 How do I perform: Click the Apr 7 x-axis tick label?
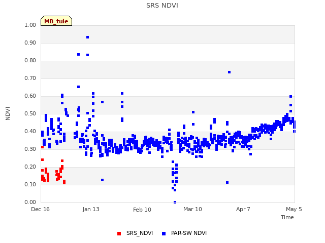(243, 209)
